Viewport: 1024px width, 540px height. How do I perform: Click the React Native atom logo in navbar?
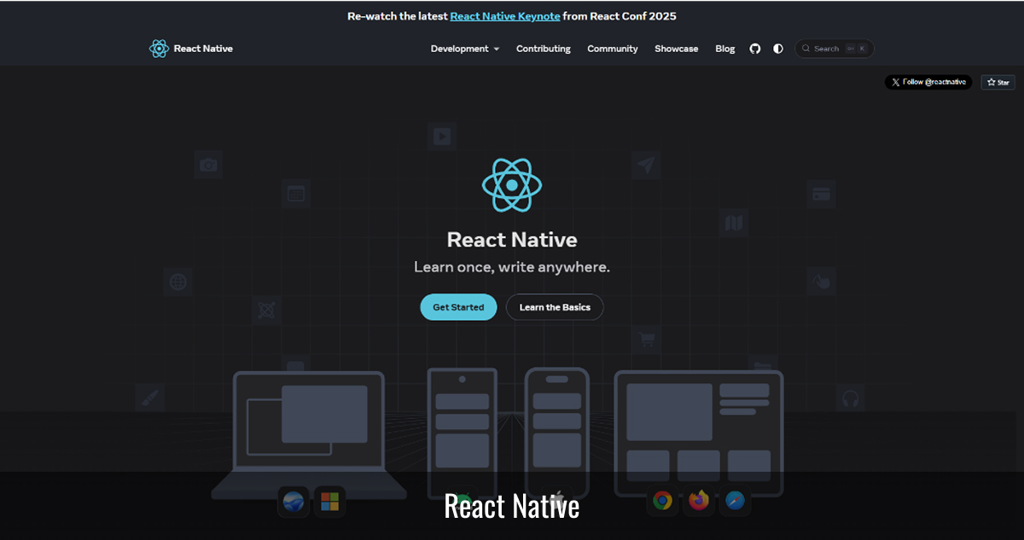pos(159,49)
